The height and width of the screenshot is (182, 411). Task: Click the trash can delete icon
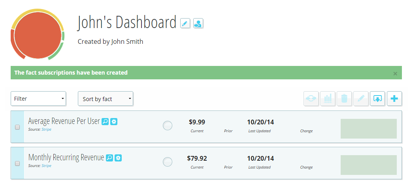(x=344, y=98)
